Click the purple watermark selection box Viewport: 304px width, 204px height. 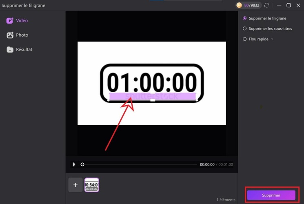(152, 96)
